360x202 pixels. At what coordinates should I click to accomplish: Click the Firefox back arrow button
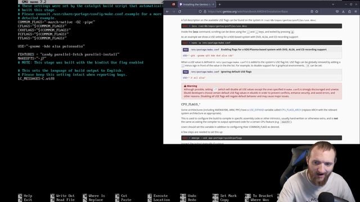click(168, 11)
